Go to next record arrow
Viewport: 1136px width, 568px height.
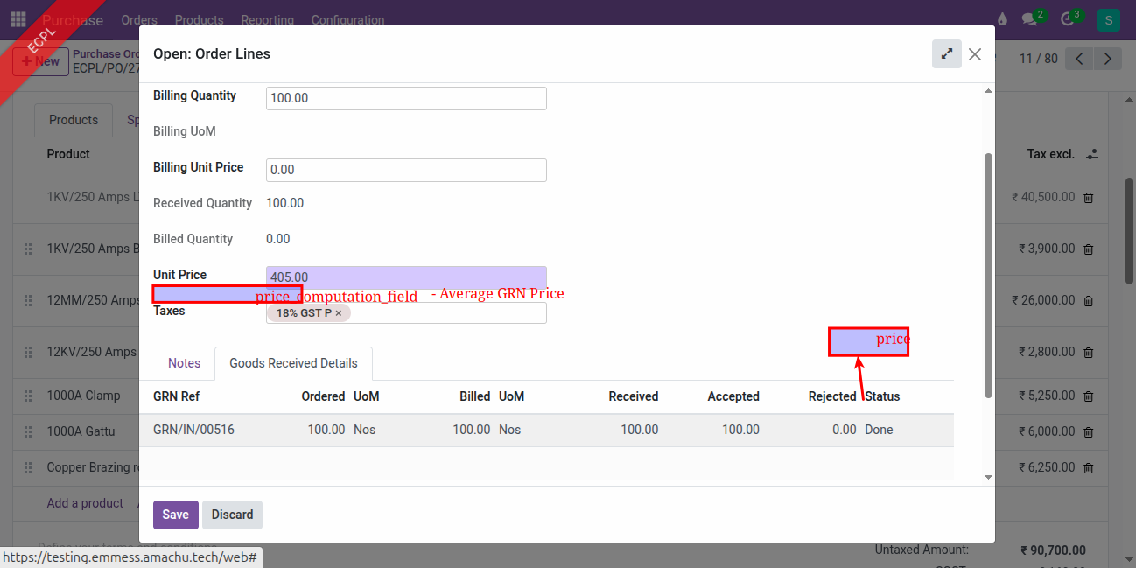pos(1108,59)
